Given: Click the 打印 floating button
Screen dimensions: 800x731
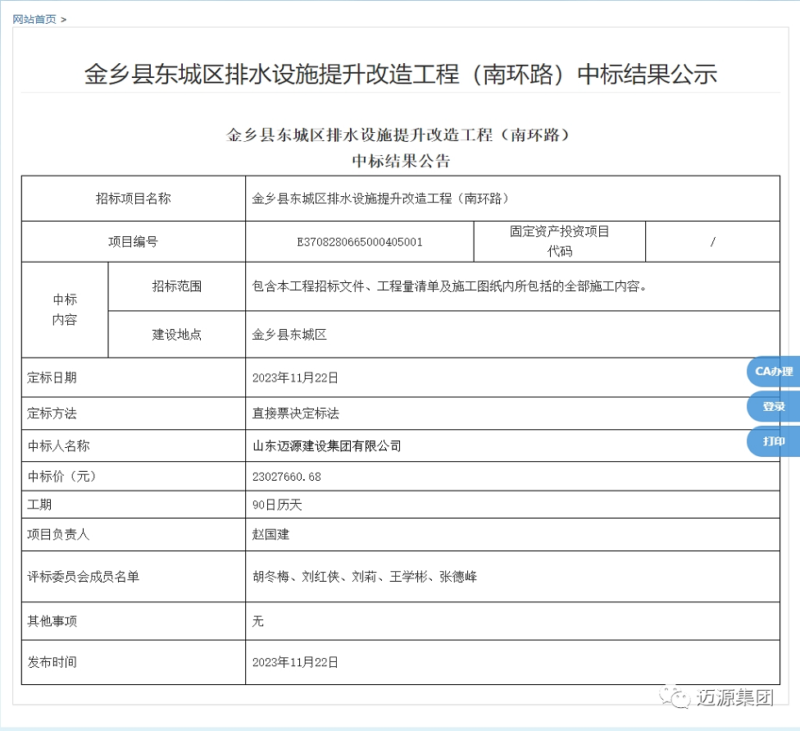Looking at the screenshot, I should click(x=774, y=441).
